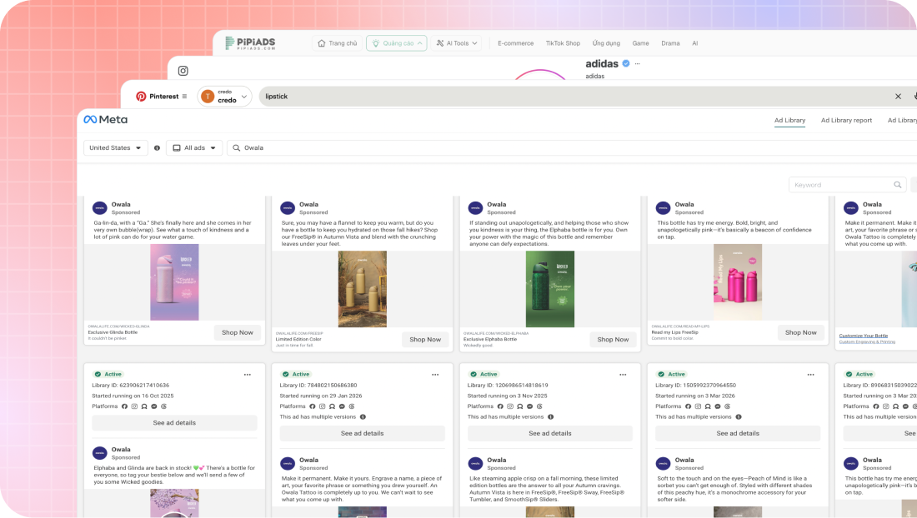The width and height of the screenshot is (917, 518).
Task: Open options menu for ad 623906217410636
Action: 248,374
